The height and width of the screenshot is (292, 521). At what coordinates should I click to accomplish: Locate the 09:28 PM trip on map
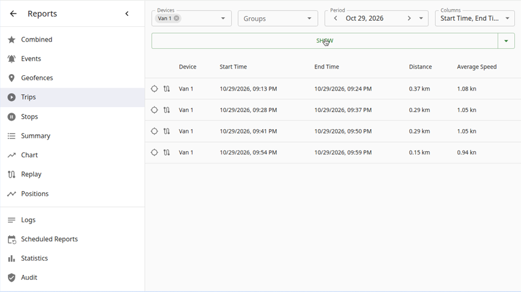[155, 110]
